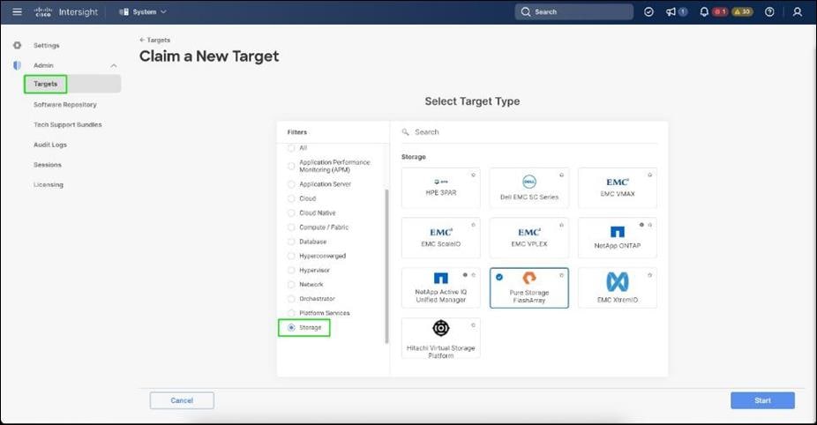Click the Cancel button
Image resolution: width=817 pixels, height=425 pixels.
(x=182, y=400)
